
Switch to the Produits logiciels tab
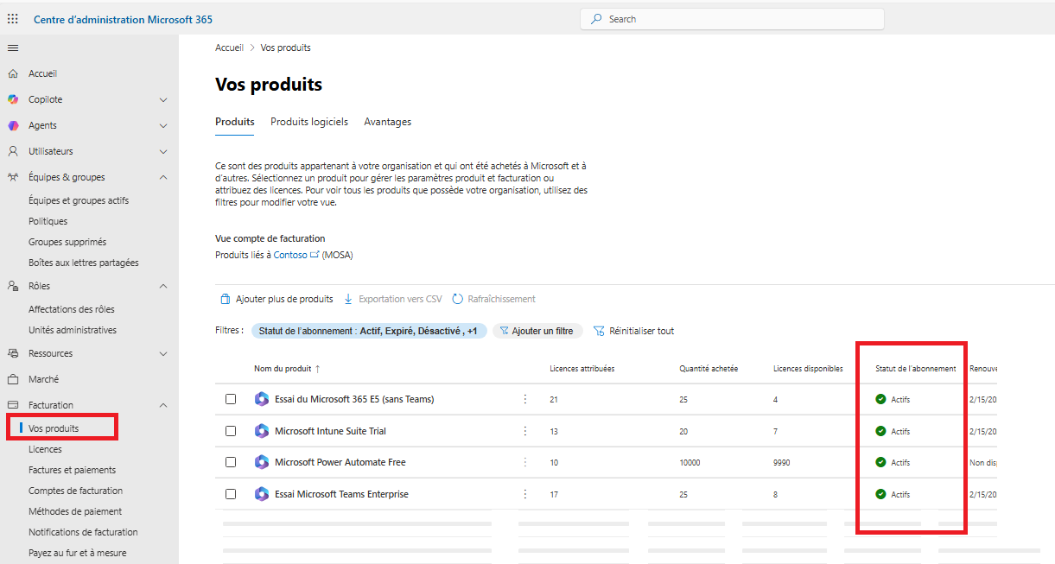[x=309, y=122]
